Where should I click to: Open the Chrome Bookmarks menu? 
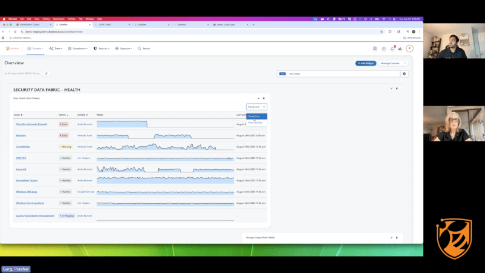coord(59,19)
